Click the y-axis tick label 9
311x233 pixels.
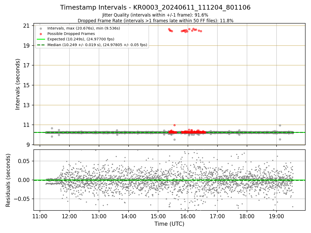pyautogui.click(x=28, y=145)
